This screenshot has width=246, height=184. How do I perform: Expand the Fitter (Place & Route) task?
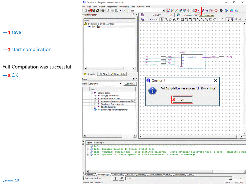tap(95, 98)
